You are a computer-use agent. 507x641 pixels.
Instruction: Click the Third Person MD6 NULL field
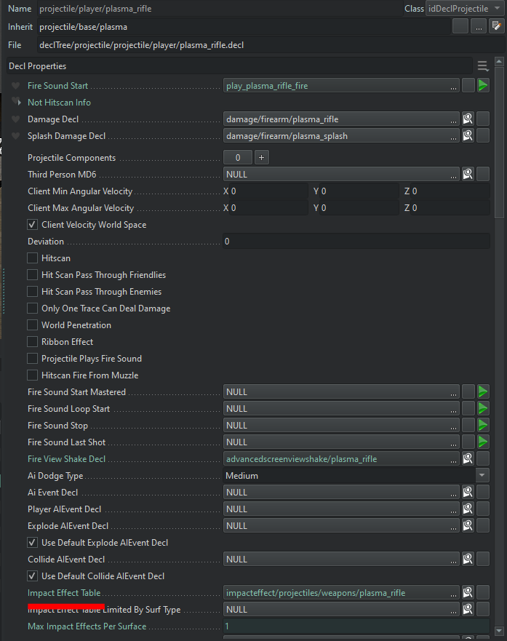(x=341, y=174)
